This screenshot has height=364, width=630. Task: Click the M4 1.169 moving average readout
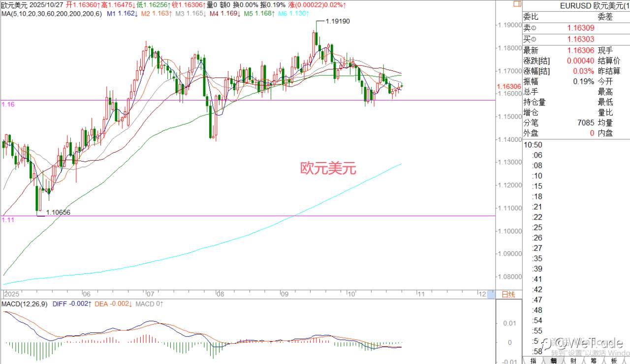(225, 14)
